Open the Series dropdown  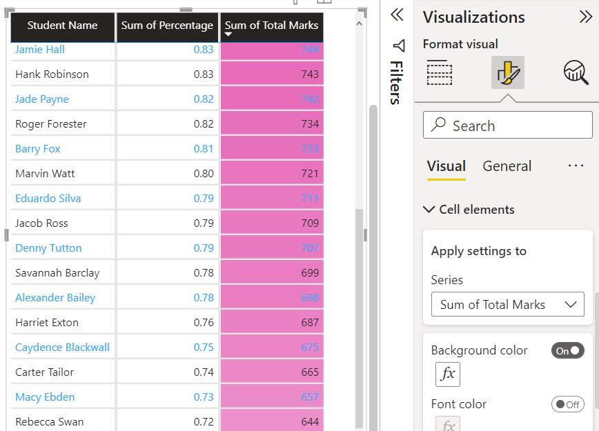tap(508, 304)
